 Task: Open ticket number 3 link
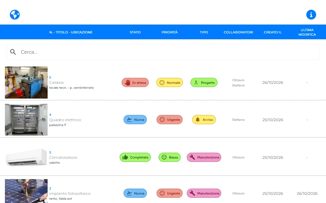(x=50, y=152)
